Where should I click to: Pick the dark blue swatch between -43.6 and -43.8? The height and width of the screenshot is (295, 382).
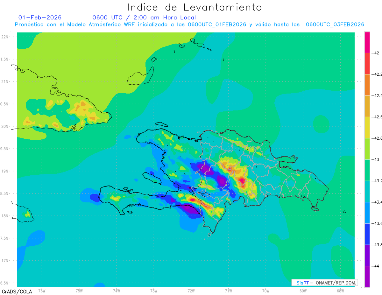pos(367,234)
